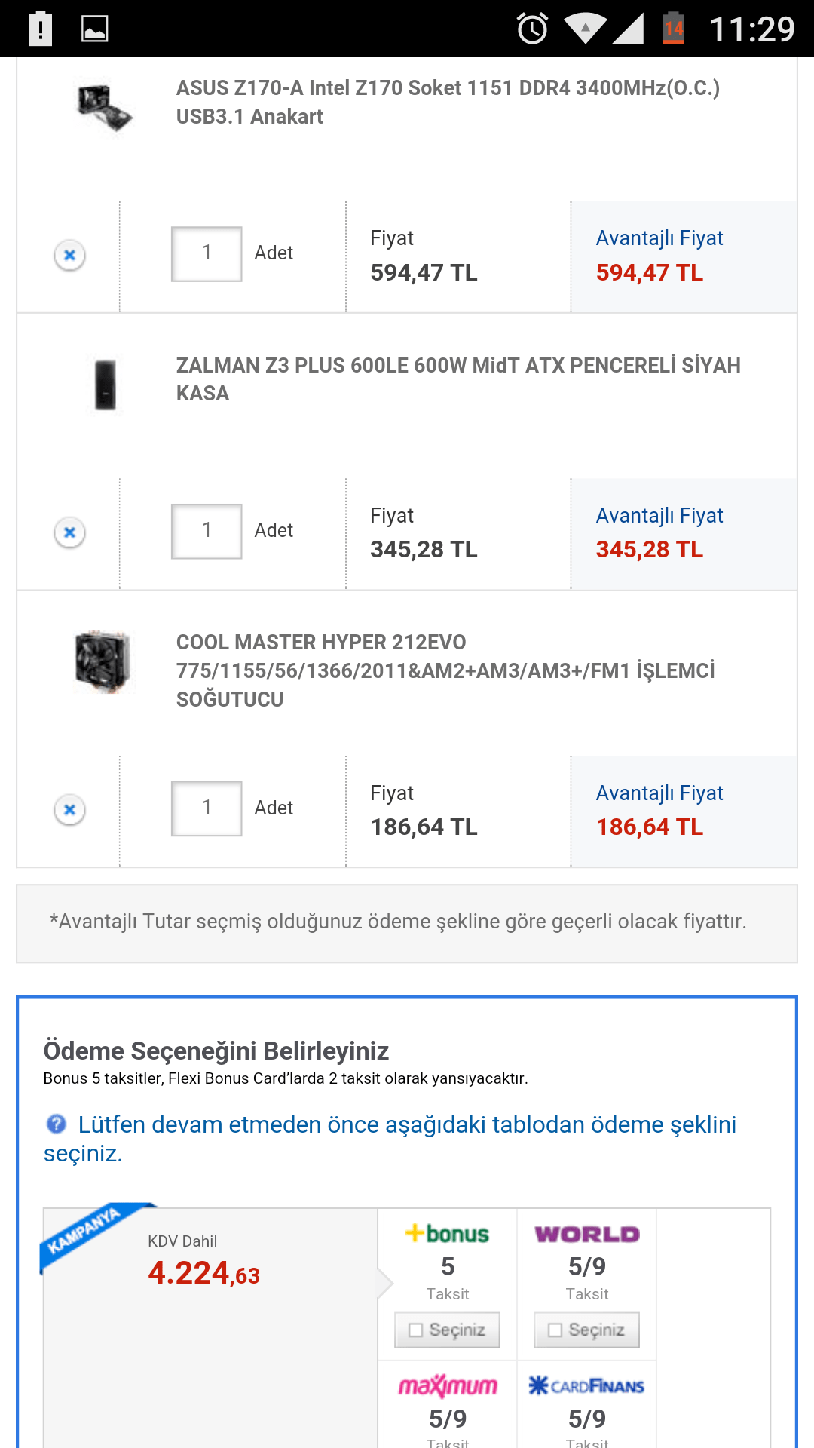This screenshot has height=1448, width=814.
Task: Check Seçiniz under bonus 5 Taksit
Action: coord(446,1330)
